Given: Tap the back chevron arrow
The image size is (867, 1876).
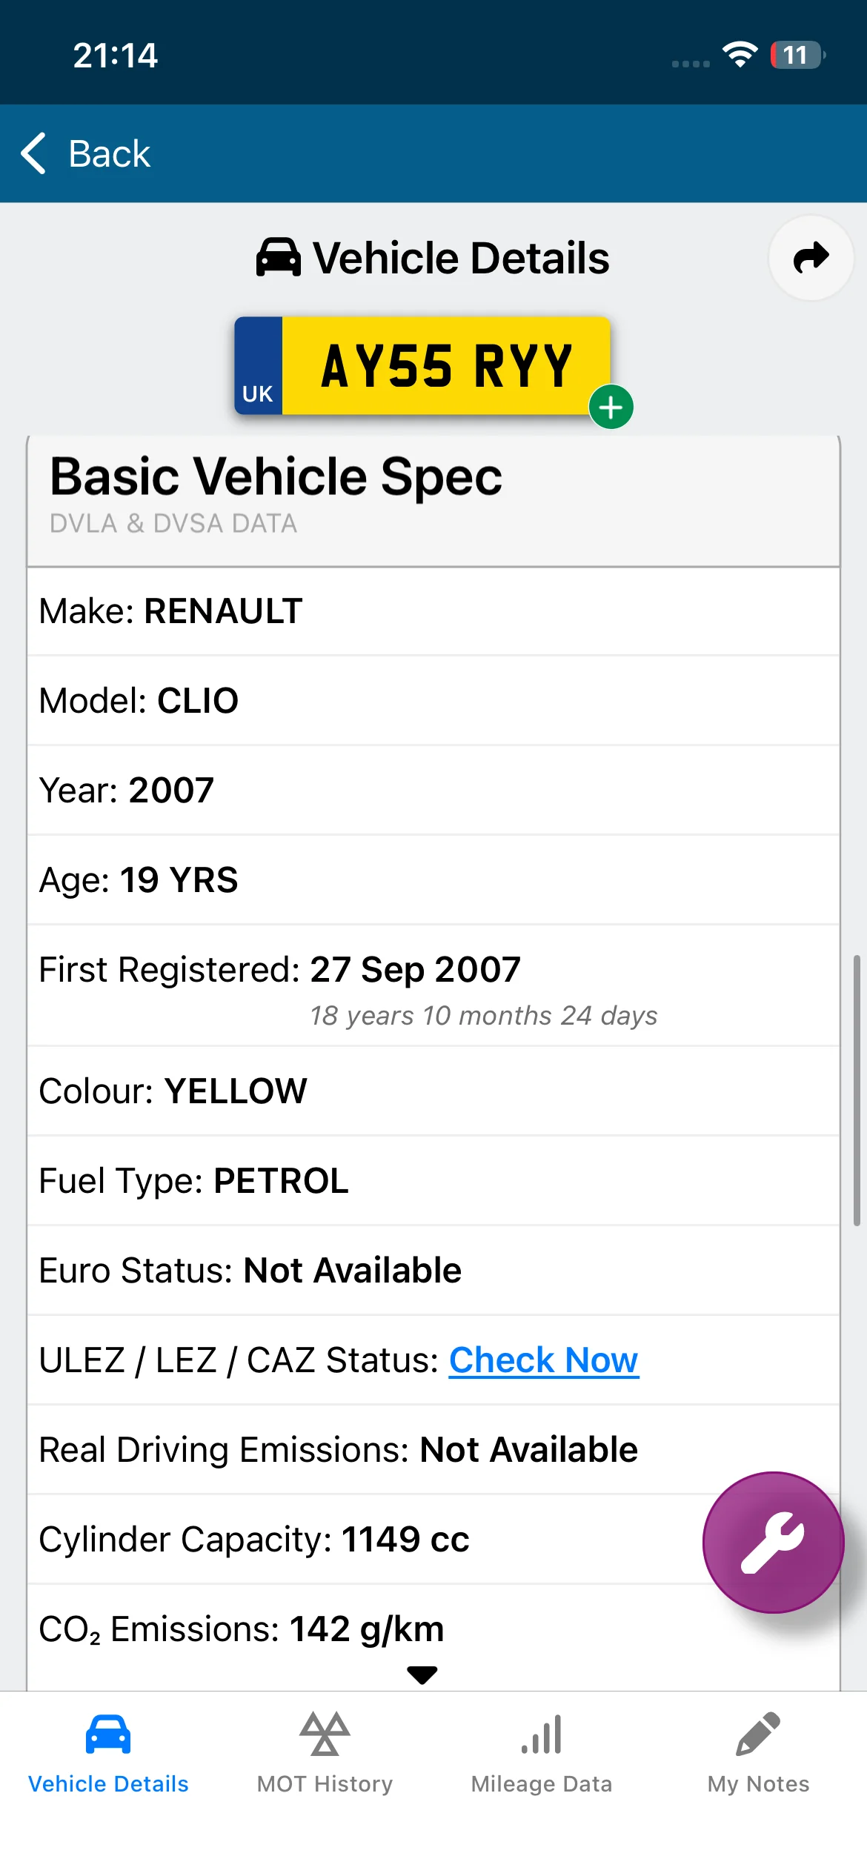Looking at the screenshot, I should [33, 153].
